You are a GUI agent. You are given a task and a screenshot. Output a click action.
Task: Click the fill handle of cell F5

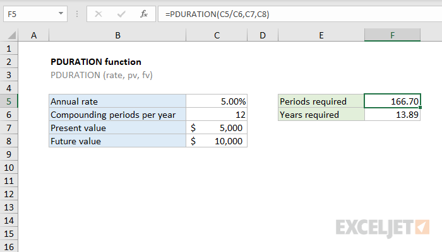(x=420, y=108)
